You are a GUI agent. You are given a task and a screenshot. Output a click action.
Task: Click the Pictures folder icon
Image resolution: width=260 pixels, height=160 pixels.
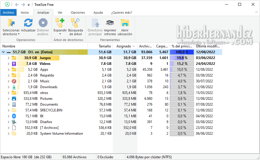pyautogui.click(x=14, y=99)
